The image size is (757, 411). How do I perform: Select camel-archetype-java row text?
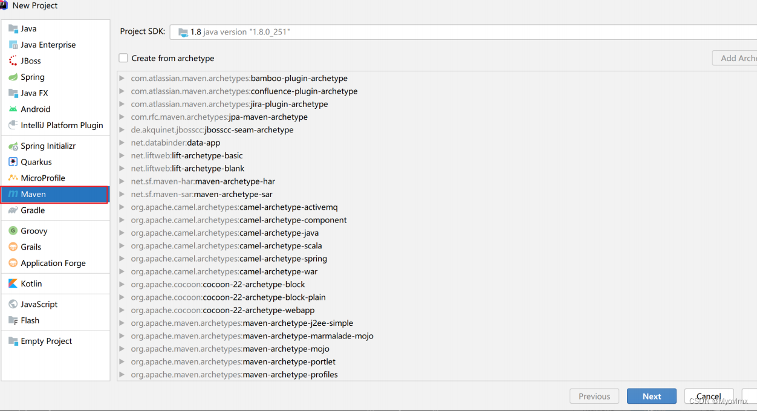tap(225, 233)
